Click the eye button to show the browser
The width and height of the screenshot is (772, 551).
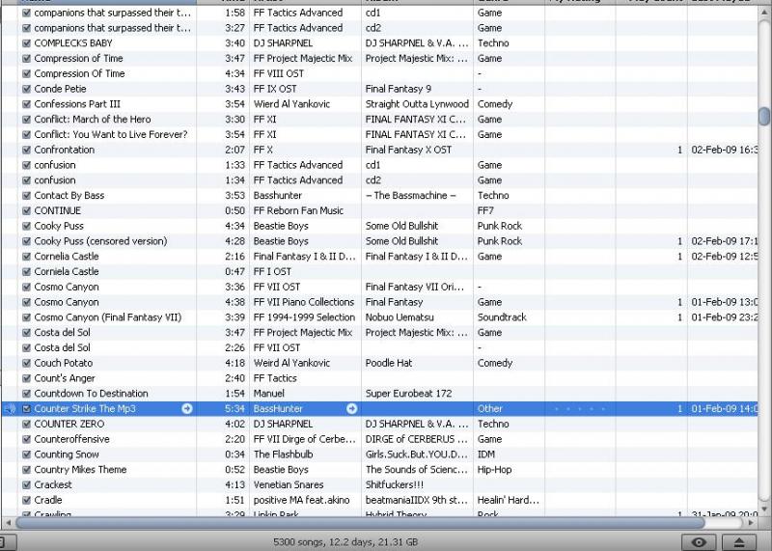tap(698, 542)
